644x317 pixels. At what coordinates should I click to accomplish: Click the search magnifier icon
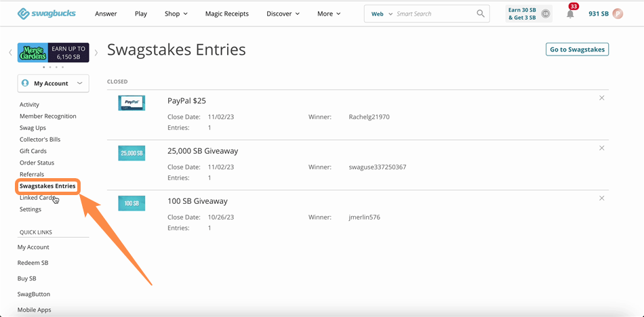click(481, 14)
